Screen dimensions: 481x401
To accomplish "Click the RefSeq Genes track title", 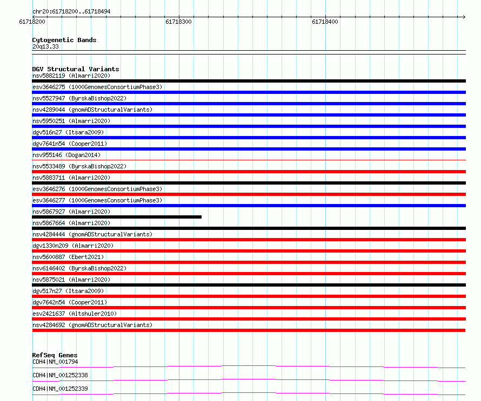I will point(55,355).
